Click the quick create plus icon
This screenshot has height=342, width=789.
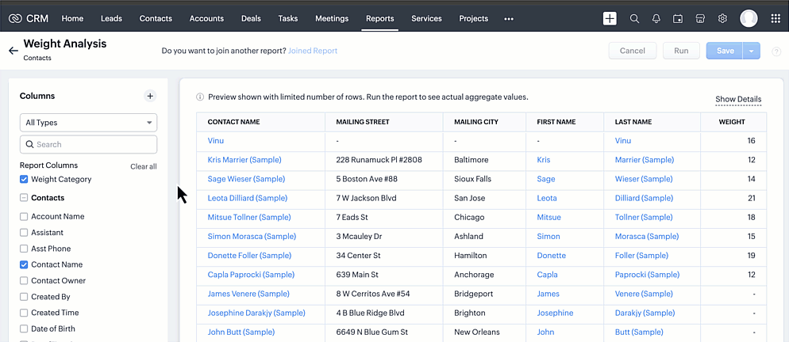point(610,18)
